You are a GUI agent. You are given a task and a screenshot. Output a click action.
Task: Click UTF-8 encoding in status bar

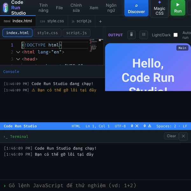[x=120, y=126]
